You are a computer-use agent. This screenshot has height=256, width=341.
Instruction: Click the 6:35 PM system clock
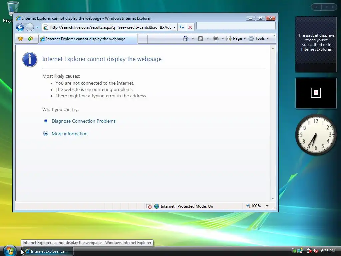point(328,251)
